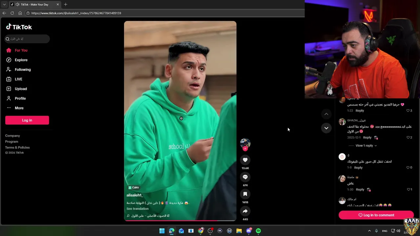Open the Profile page

pyautogui.click(x=16, y=98)
